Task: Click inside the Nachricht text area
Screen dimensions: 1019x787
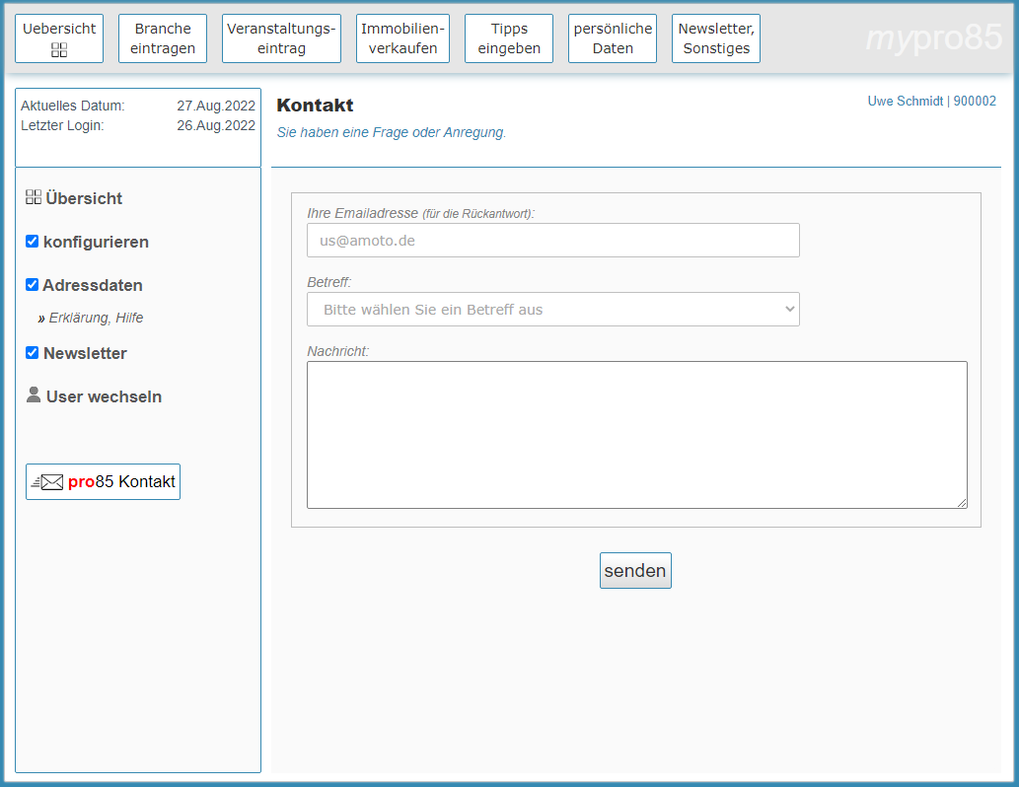Action: pyautogui.click(x=636, y=435)
